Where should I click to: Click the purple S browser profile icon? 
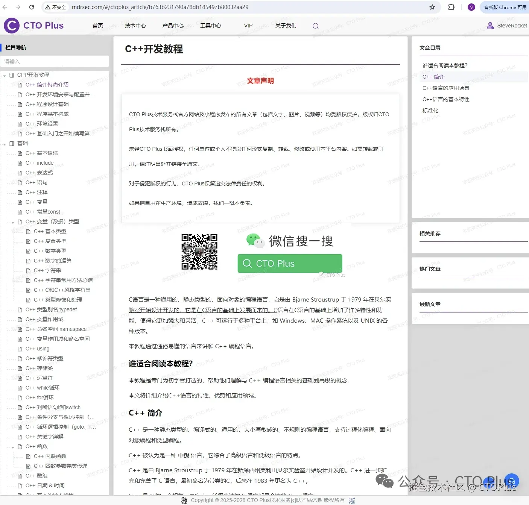click(471, 7)
